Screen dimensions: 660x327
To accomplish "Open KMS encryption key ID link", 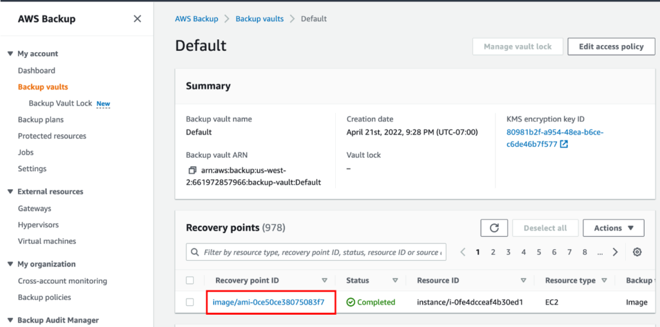I will coord(555,138).
